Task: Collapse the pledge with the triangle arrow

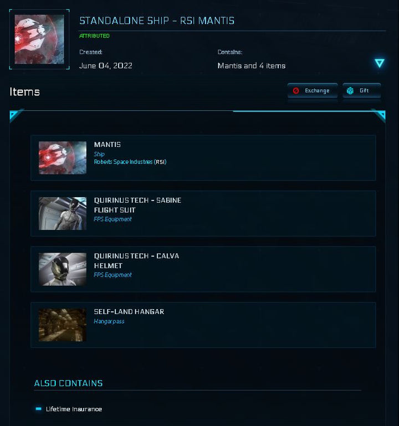Action: (380, 63)
